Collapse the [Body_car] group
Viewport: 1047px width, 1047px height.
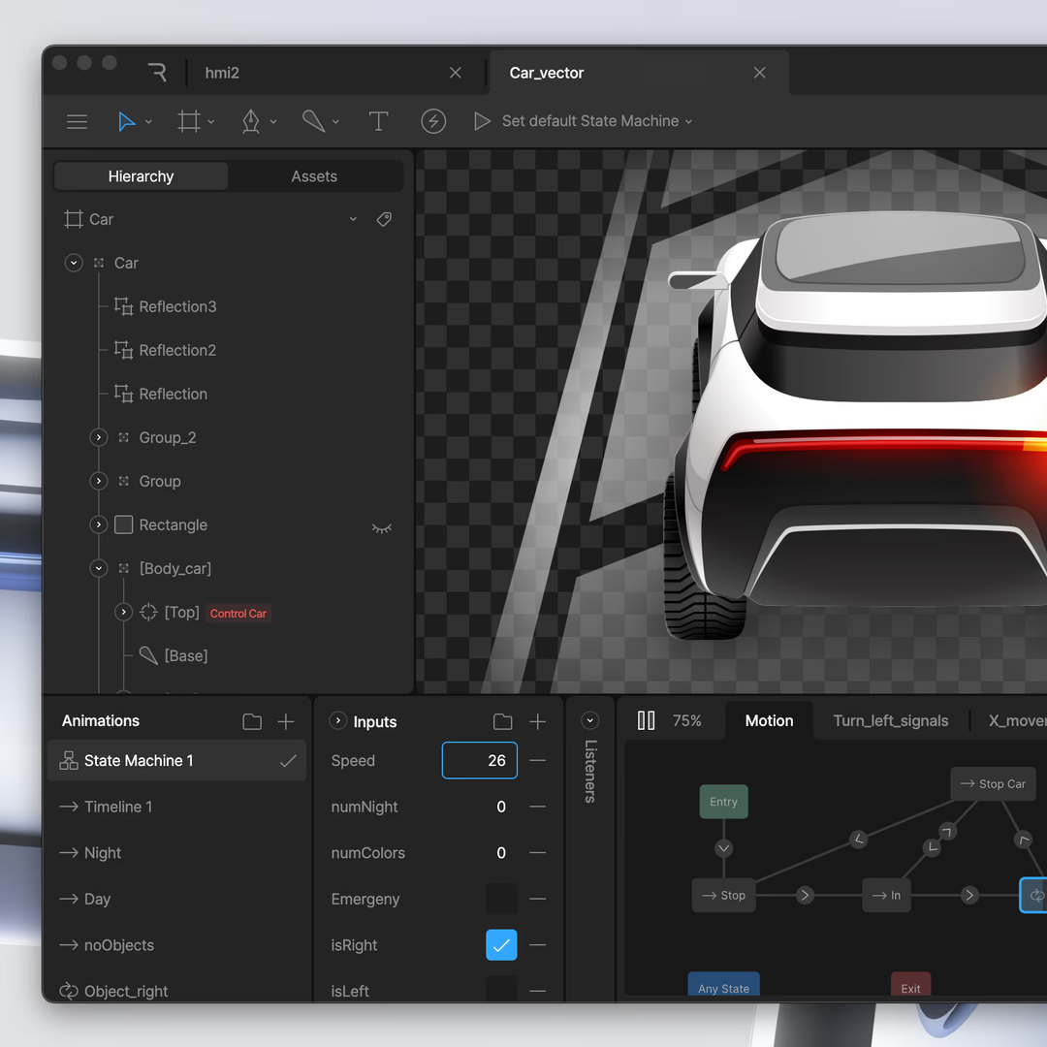(x=98, y=569)
